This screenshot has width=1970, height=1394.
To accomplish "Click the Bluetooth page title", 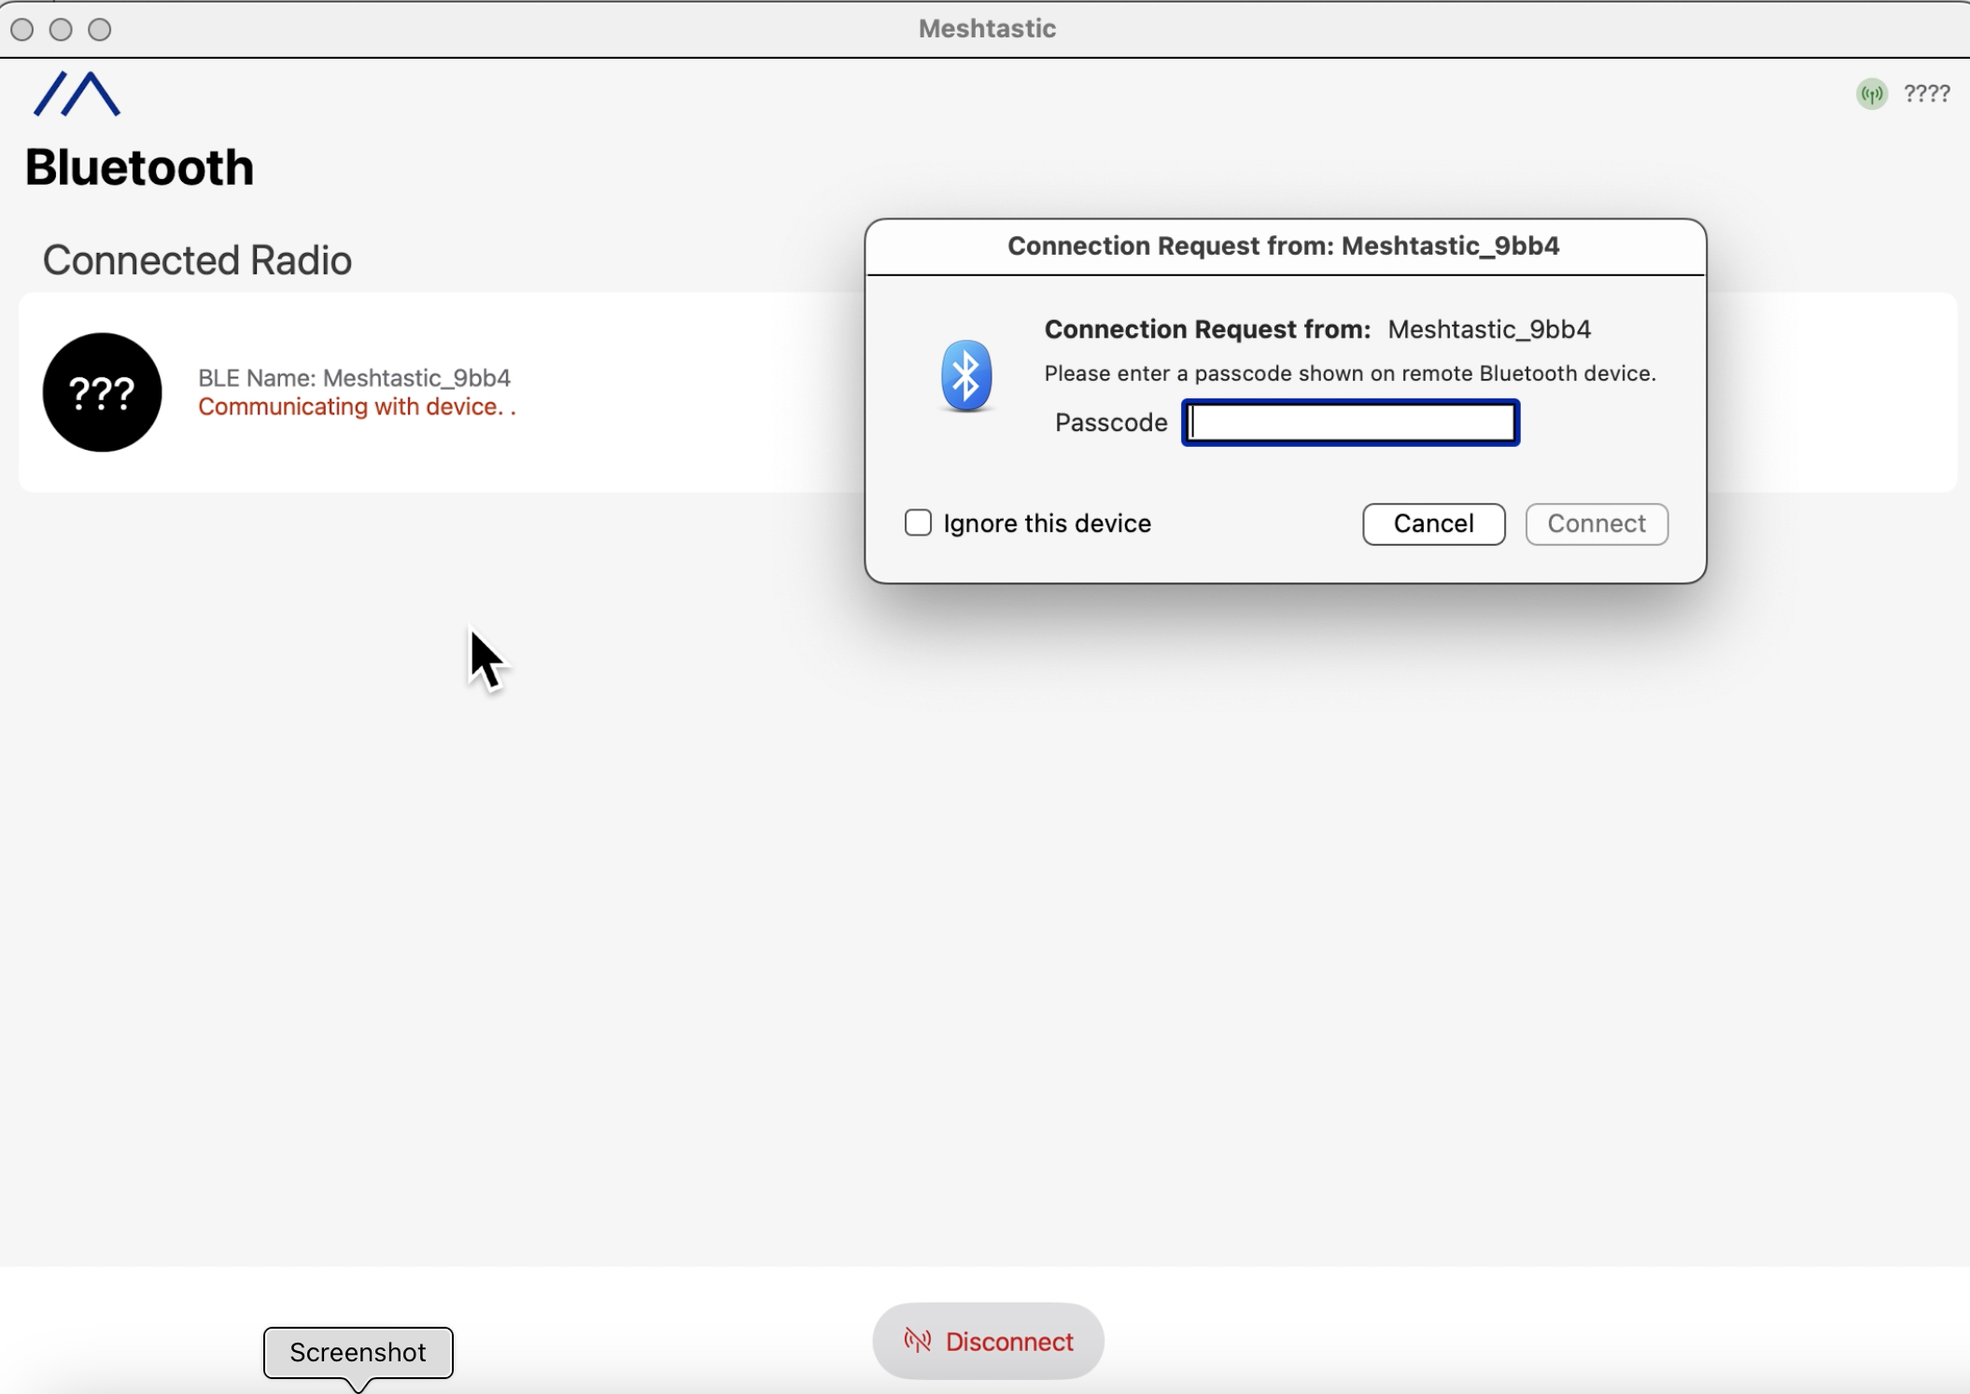I will click(x=139, y=168).
